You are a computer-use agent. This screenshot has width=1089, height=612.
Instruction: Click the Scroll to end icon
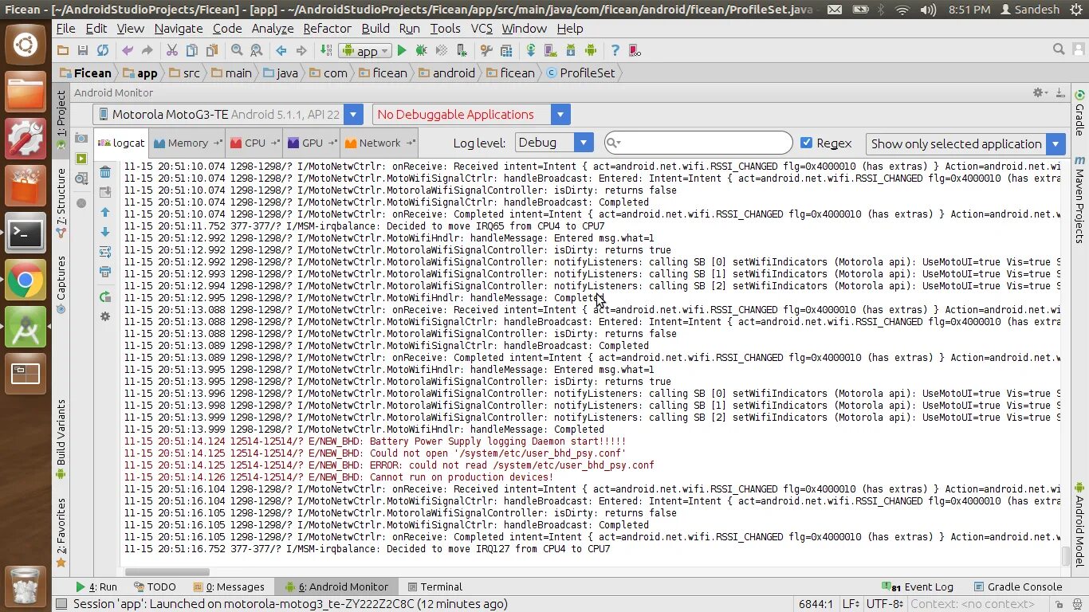(x=105, y=192)
